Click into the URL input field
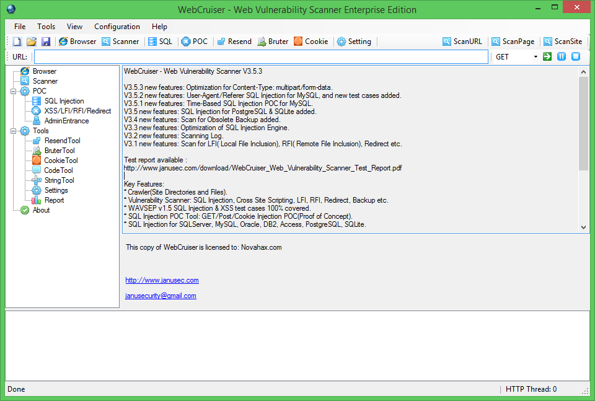595x401 pixels. coord(261,56)
